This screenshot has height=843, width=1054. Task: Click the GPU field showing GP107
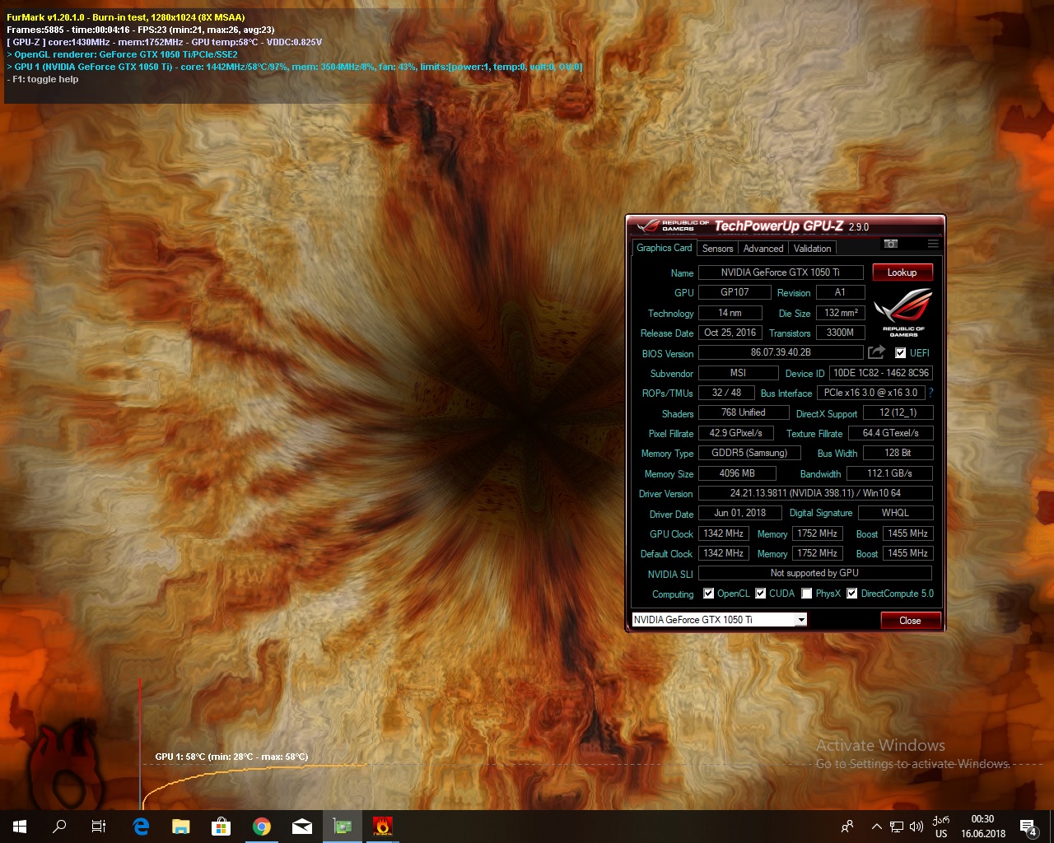click(x=735, y=292)
